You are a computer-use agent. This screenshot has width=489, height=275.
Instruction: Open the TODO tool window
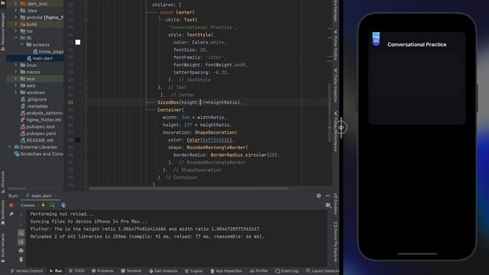[76, 271]
